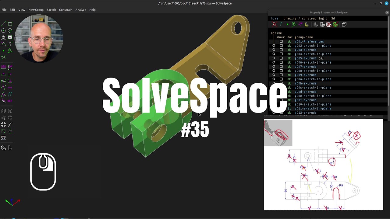Open the Constrain menu
Screen dimensions: 390x219
66,10
